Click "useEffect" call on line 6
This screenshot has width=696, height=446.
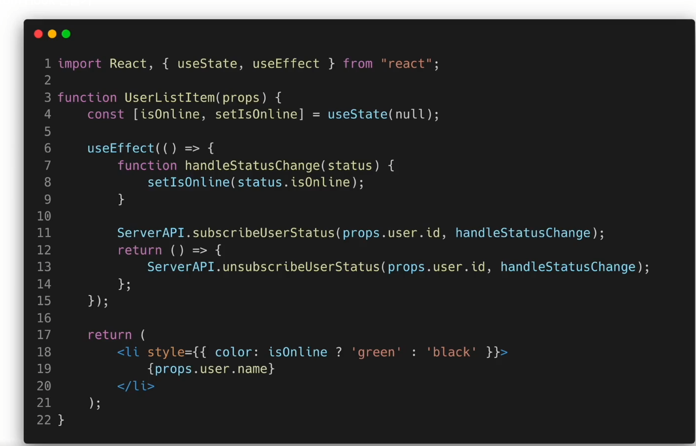click(121, 148)
